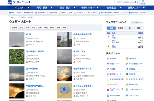This screenshot has height=101, width=154.
Task: Click quick links horizontal scrollbar
Action: [x=61, y=15]
